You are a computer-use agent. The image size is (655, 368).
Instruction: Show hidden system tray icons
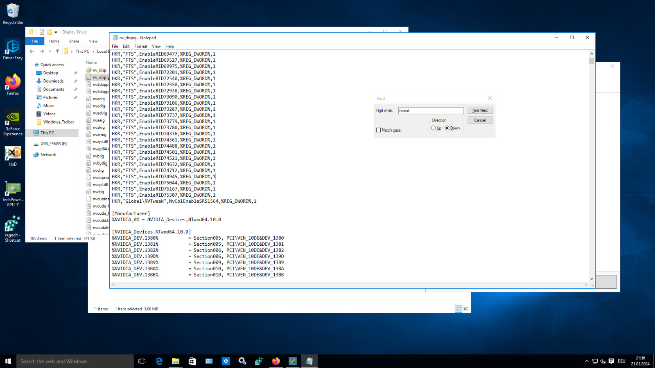pos(587,361)
